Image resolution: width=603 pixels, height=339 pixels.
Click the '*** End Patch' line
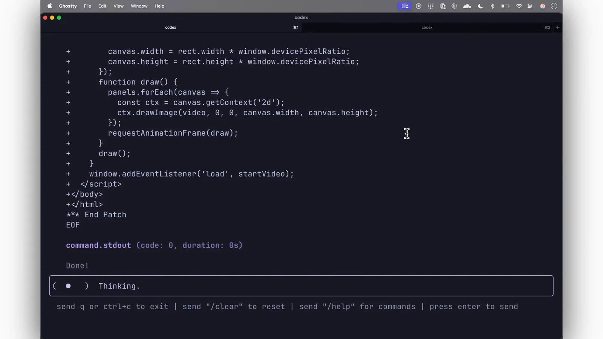click(x=96, y=215)
